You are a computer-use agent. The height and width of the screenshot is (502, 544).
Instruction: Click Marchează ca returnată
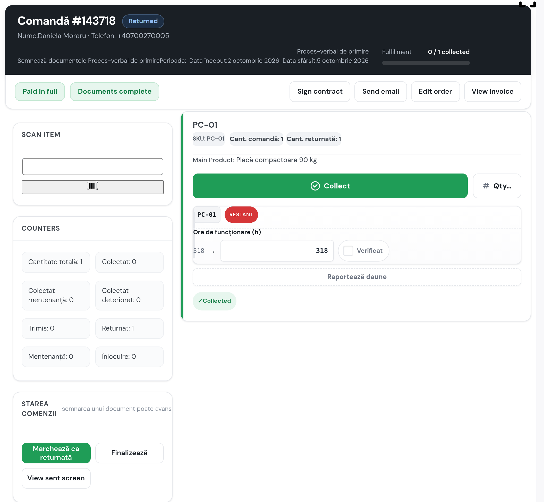click(56, 453)
